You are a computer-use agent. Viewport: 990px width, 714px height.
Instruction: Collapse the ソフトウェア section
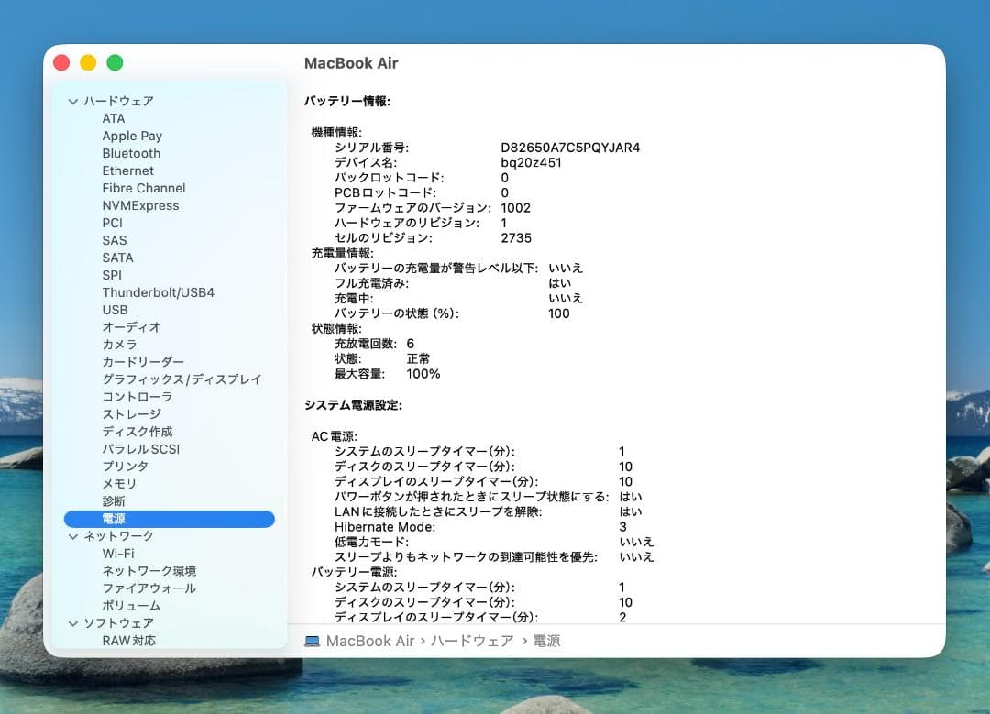(73, 623)
